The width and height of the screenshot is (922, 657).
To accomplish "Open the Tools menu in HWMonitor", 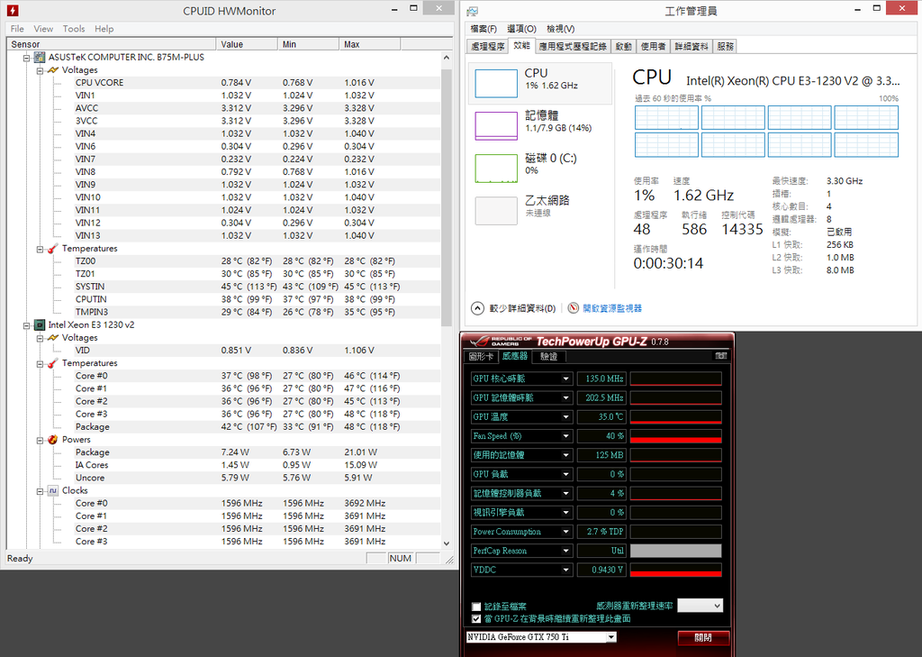I will click(74, 29).
